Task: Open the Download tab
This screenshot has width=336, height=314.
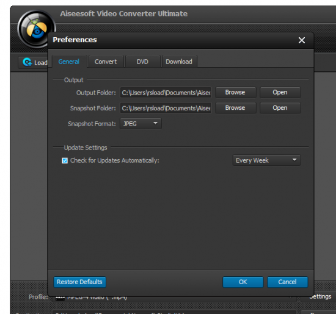Action: point(179,62)
